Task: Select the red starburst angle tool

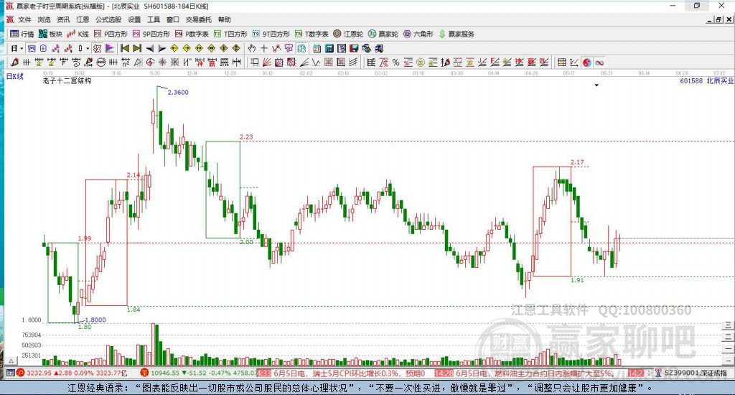Action: 162,62
